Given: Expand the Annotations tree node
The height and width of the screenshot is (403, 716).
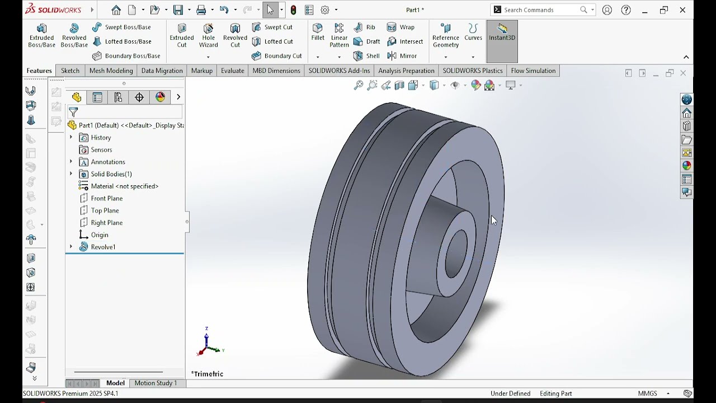Looking at the screenshot, I should coord(71,162).
